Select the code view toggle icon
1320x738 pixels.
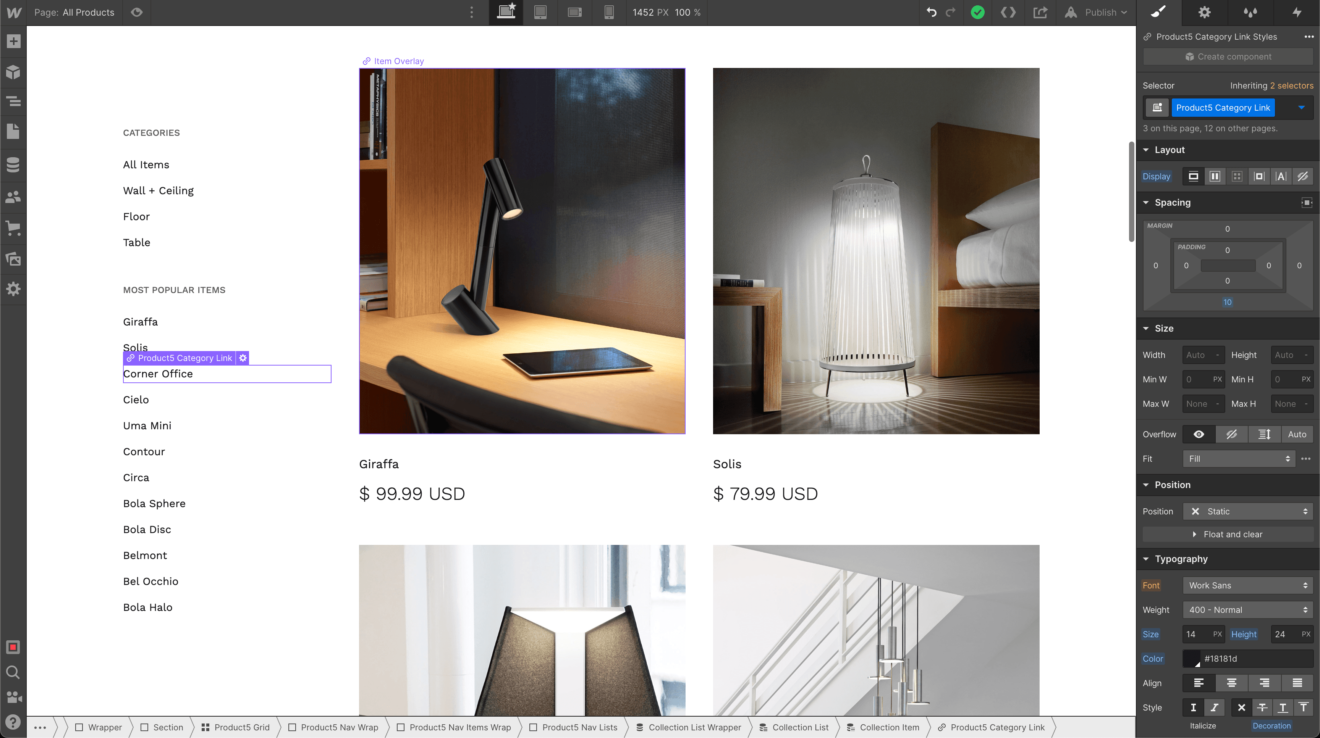(1007, 12)
